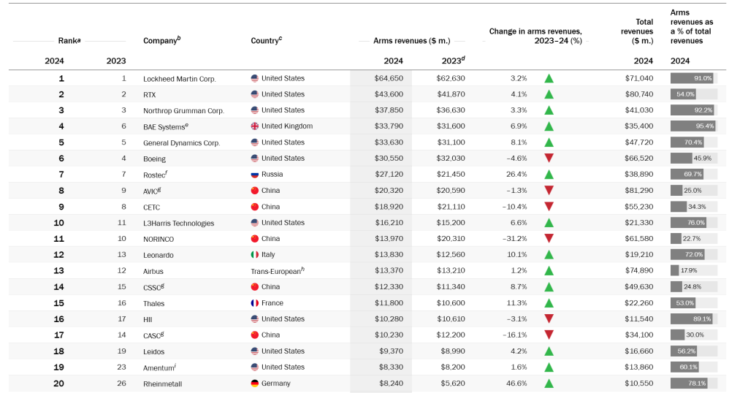Click the green up arrow for Lockheed Martin
Image resolution: width=748 pixels, height=393 pixels.
pos(549,78)
